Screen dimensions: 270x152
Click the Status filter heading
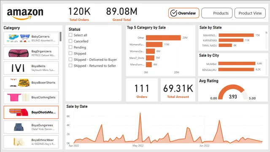tap(74, 29)
